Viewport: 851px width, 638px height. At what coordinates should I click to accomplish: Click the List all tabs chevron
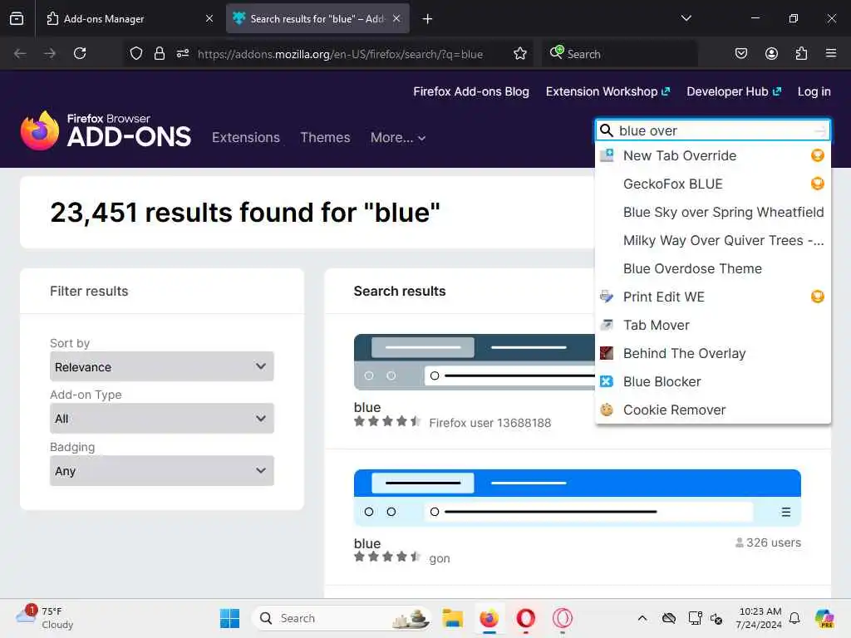(686, 18)
